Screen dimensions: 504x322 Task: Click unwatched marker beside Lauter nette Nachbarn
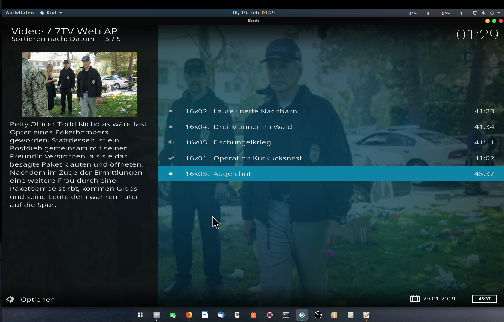[x=171, y=111]
